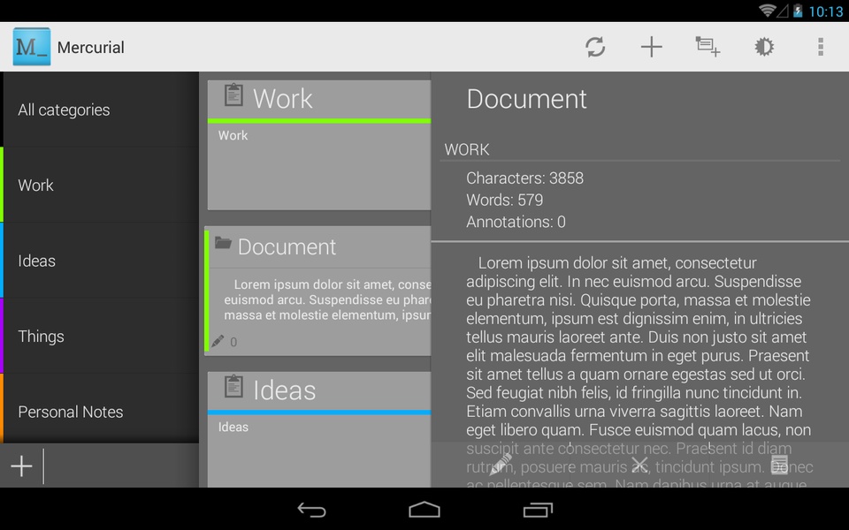Tap the 10:13 clock in the status bar

pyautogui.click(x=826, y=11)
